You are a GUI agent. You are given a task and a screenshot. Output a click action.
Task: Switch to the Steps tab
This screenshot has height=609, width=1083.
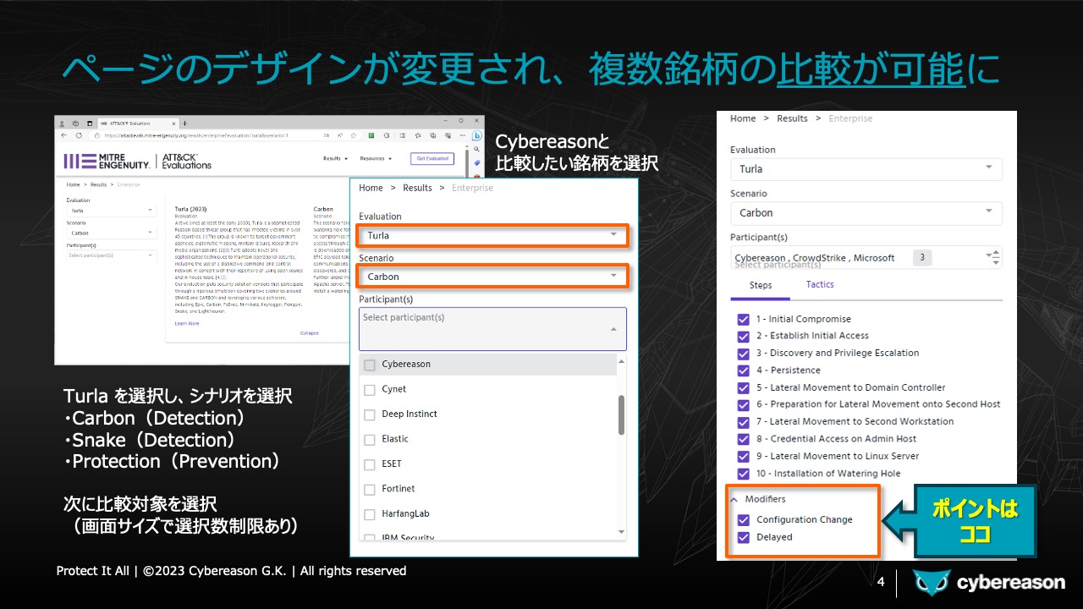(x=761, y=285)
